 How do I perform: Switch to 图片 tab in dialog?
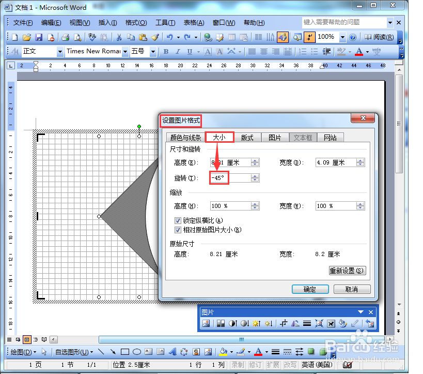tap(275, 138)
